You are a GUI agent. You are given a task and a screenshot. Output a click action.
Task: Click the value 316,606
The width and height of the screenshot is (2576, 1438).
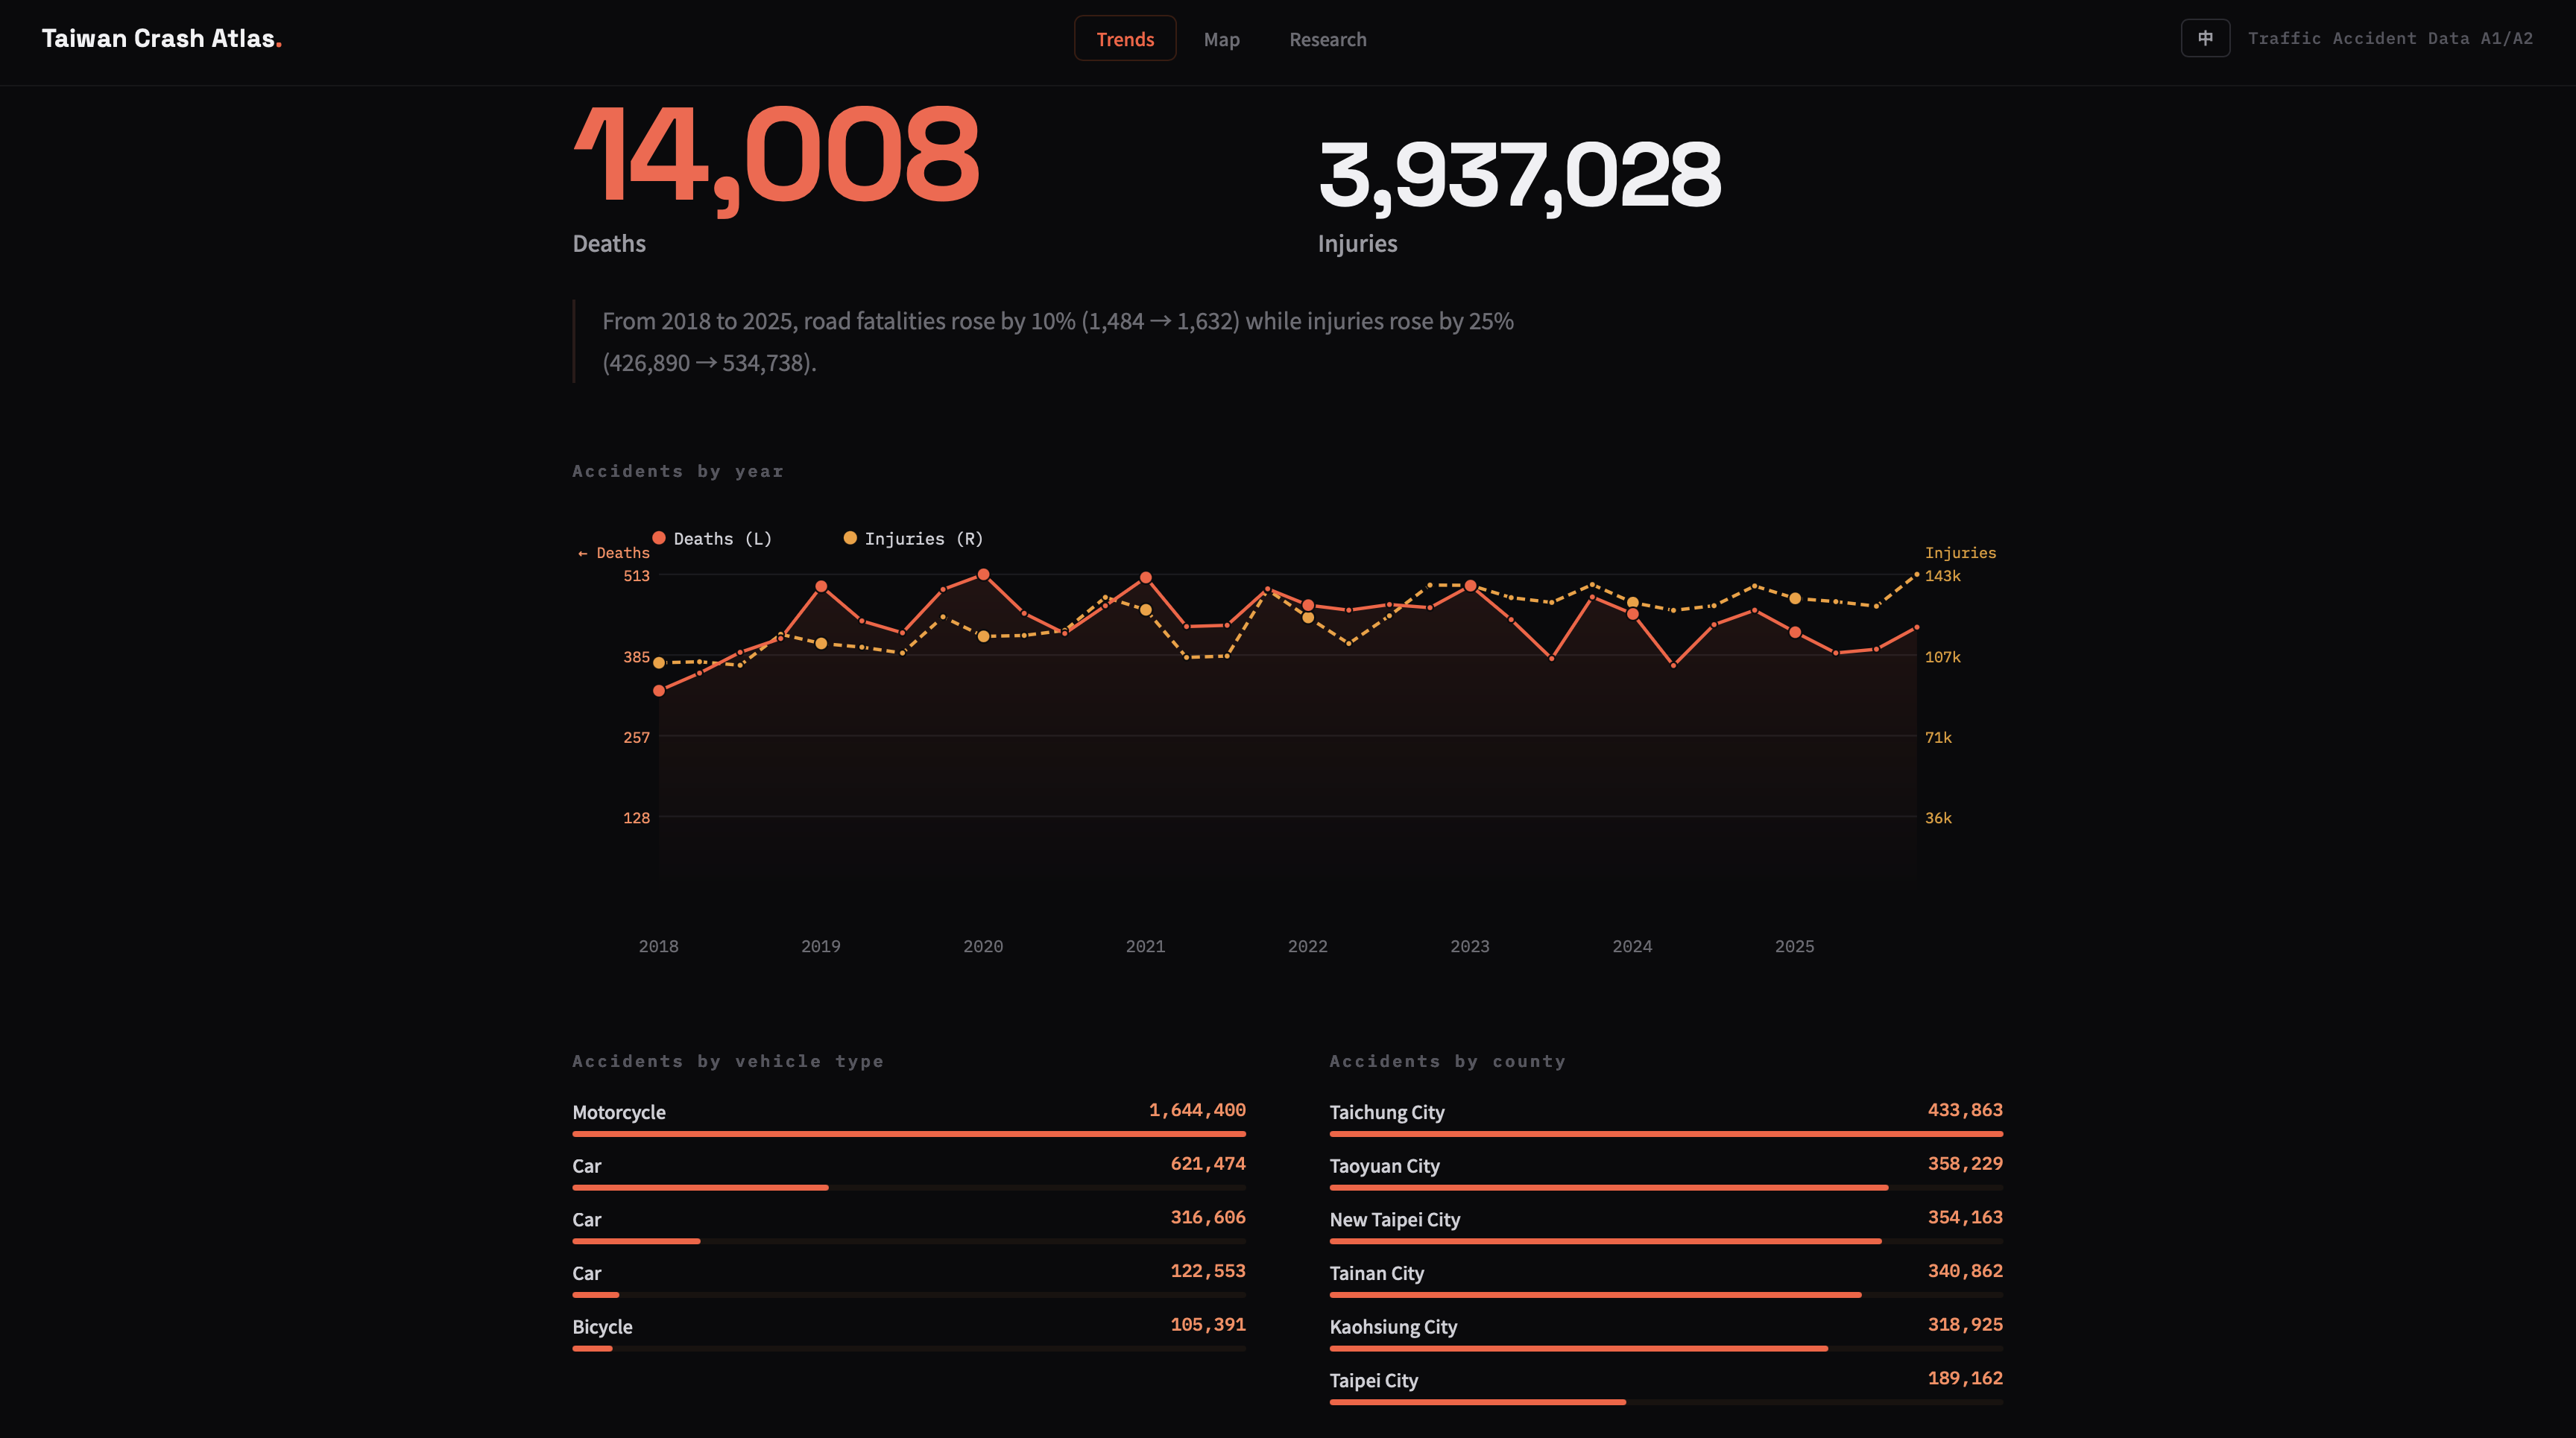(x=1208, y=1217)
